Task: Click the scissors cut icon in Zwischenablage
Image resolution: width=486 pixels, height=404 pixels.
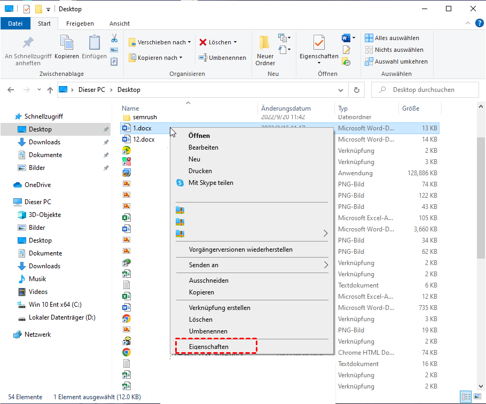Action: (x=114, y=38)
